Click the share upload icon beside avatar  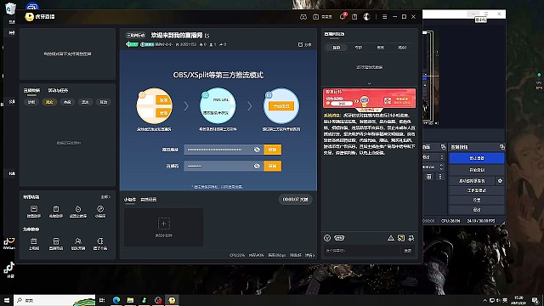(x=354, y=17)
